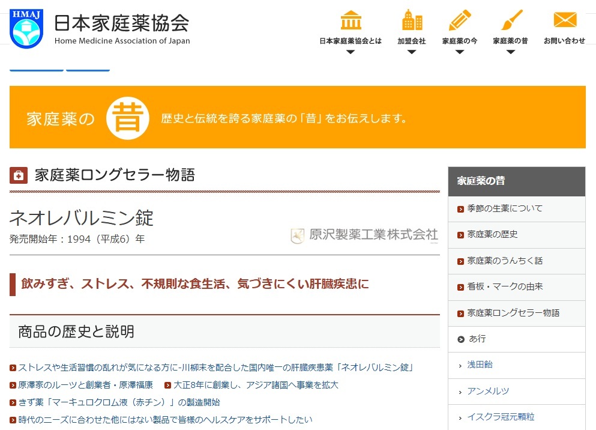Screen dimensions: 596x430
Task: Open the 日本家庭薬協会とは menu label
Action: pyautogui.click(x=351, y=41)
